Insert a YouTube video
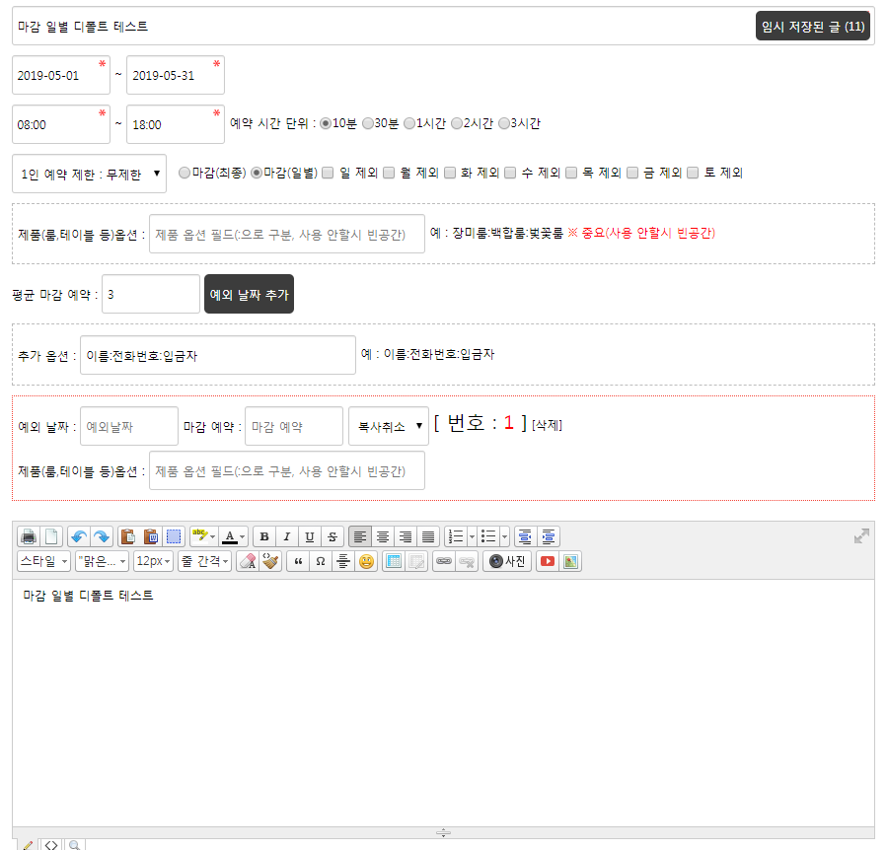 [546, 562]
